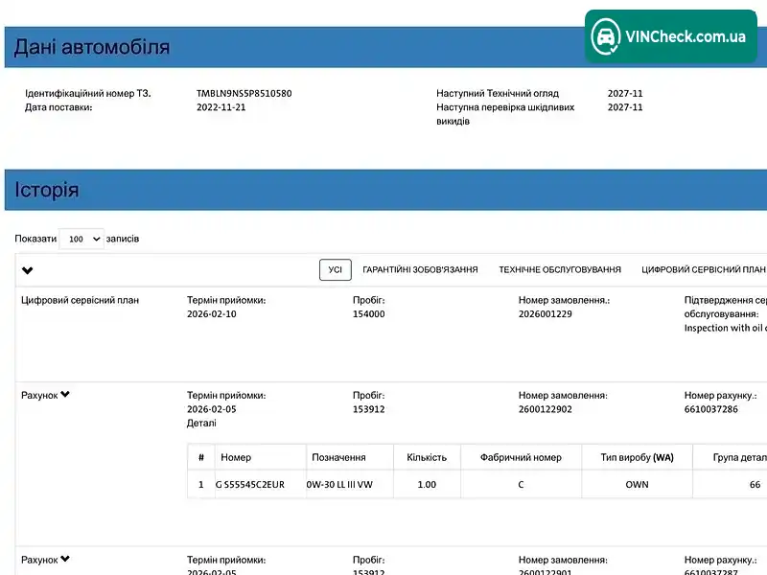
Task: Click the VINCheck.com.ua logo badge
Action: [x=670, y=36]
